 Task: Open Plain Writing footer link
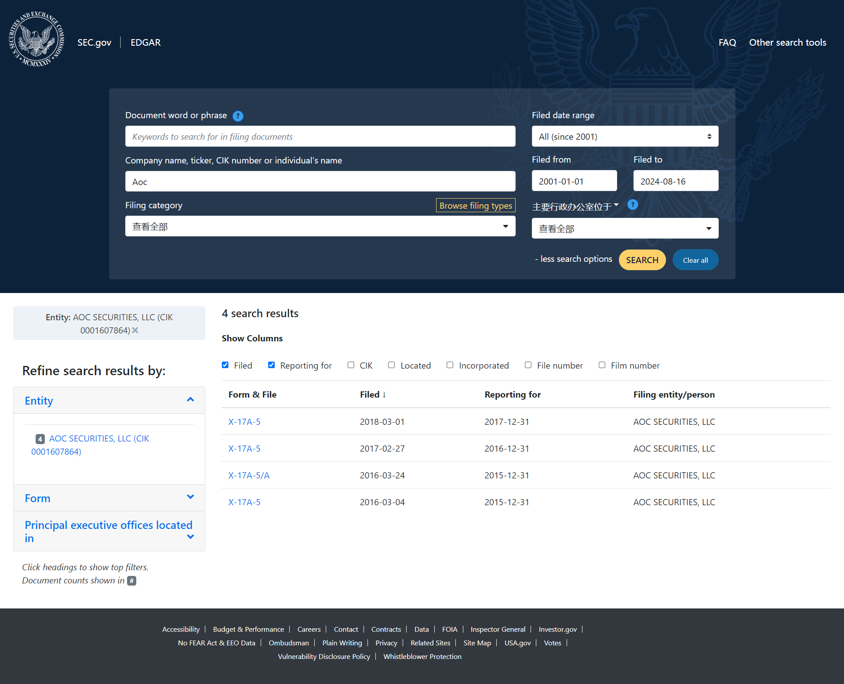[x=342, y=643]
